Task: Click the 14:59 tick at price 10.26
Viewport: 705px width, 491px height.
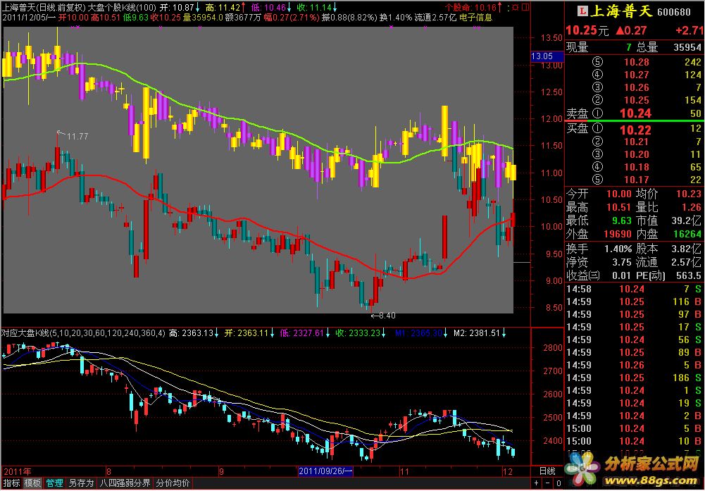Action: [x=634, y=365]
